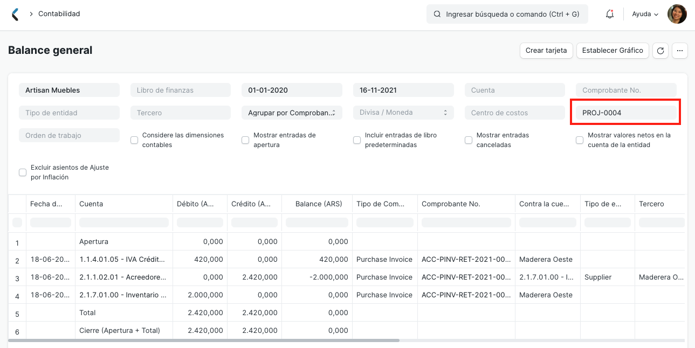Click the Tipo de Comprobante column header
The width and height of the screenshot is (695, 348).
click(384, 204)
